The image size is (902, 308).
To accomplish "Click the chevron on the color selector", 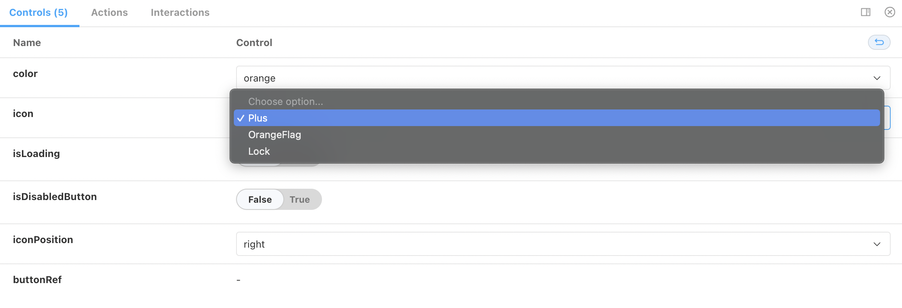I will [x=877, y=78].
